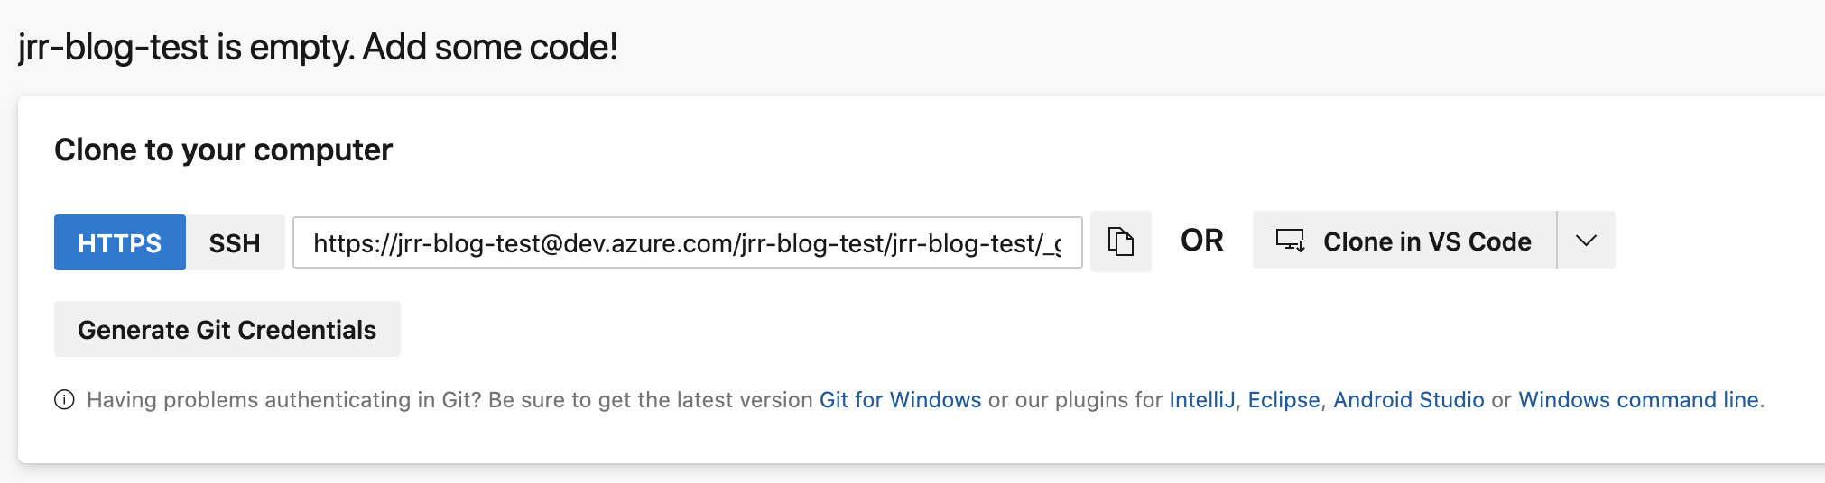
Task: Click the info icon beside authentication help
Action: click(x=64, y=400)
